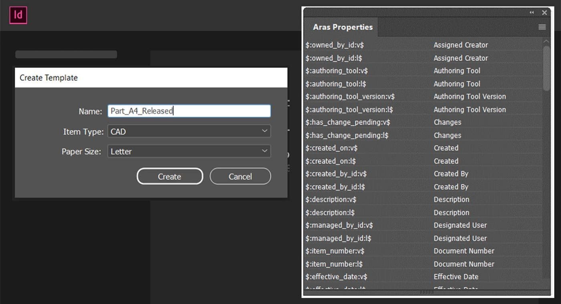The height and width of the screenshot is (304, 561).
Task: Select the $:effective_date:v$ property
Action: click(x=423, y=277)
